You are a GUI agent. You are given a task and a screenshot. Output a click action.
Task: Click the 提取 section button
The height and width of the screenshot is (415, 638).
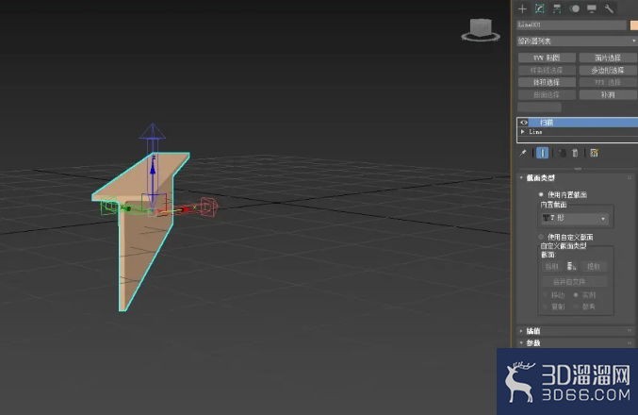[594, 266]
